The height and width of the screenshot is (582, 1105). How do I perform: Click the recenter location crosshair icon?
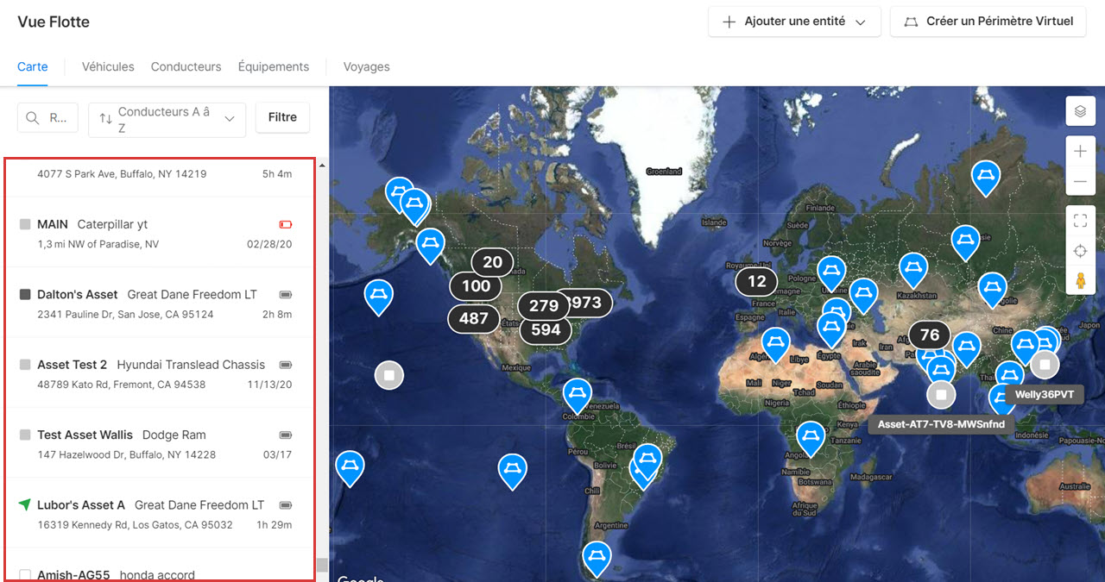(x=1079, y=251)
